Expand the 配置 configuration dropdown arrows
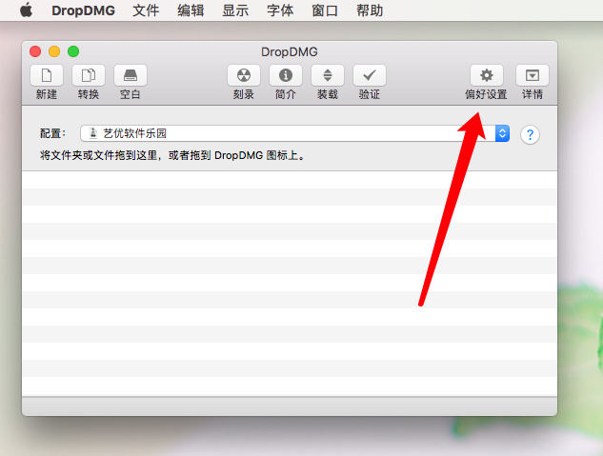603x456 pixels. pyautogui.click(x=502, y=133)
